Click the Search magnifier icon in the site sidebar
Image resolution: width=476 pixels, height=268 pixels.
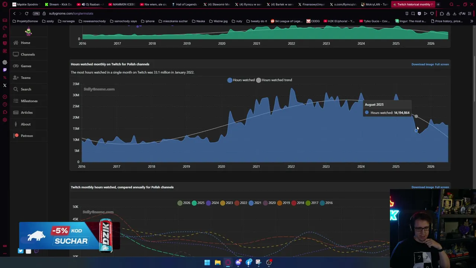tap(16, 89)
